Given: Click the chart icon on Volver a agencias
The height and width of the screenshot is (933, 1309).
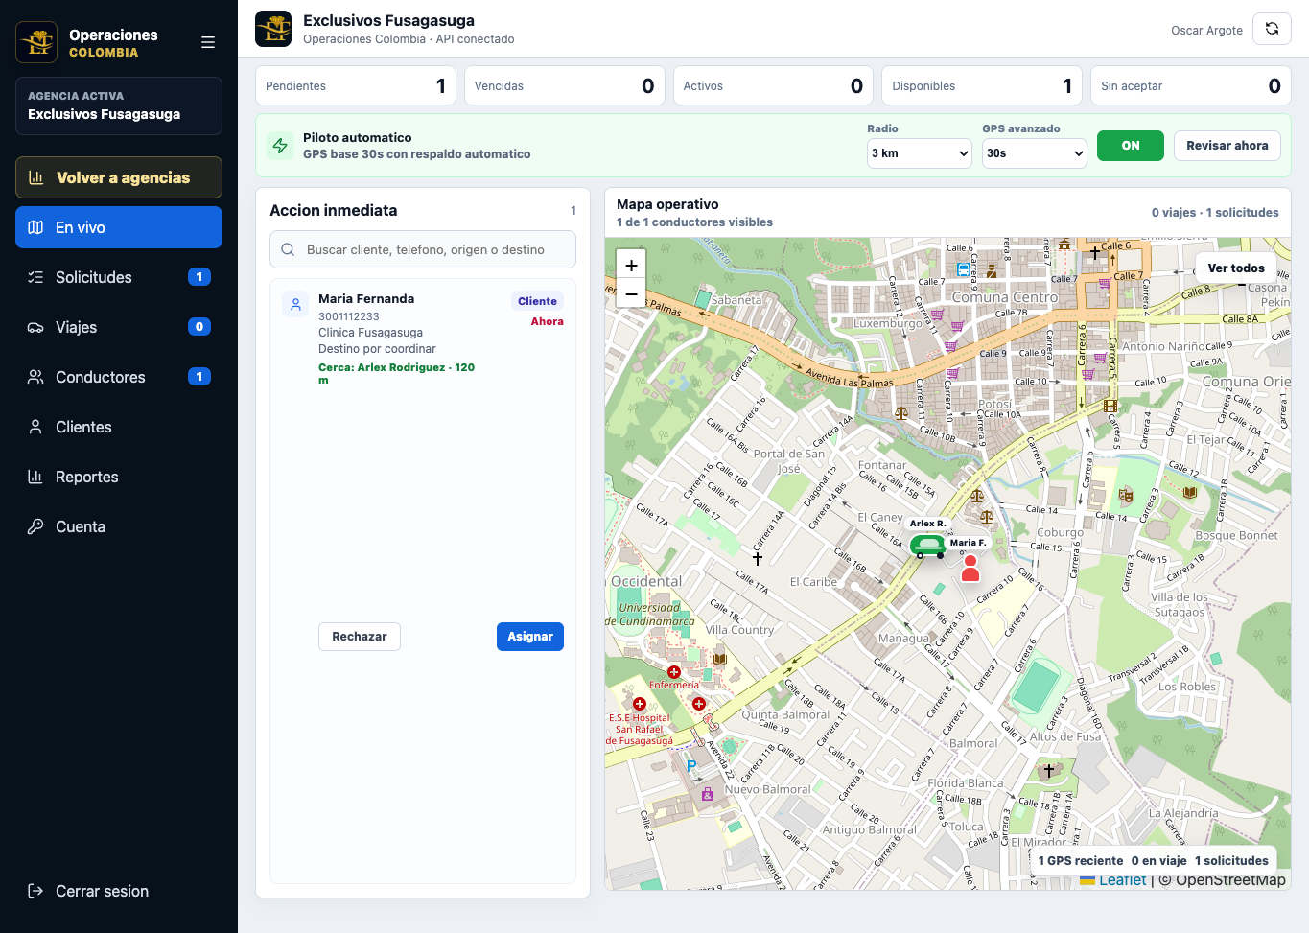Looking at the screenshot, I should pyautogui.click(x=36, y=177).
